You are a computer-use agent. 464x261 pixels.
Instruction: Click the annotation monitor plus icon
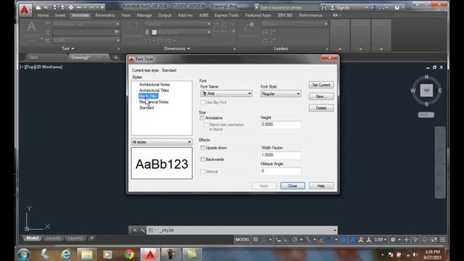pos(407,240)
